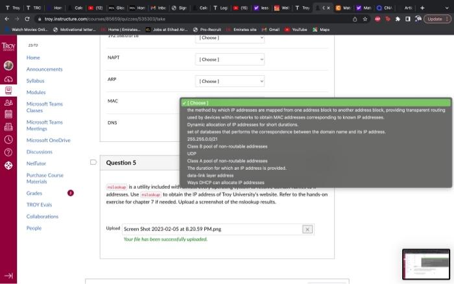The image size is (454, 284).
Task: Open the Dashboard icon in Canvas sidebar
Action: [8, 78]
